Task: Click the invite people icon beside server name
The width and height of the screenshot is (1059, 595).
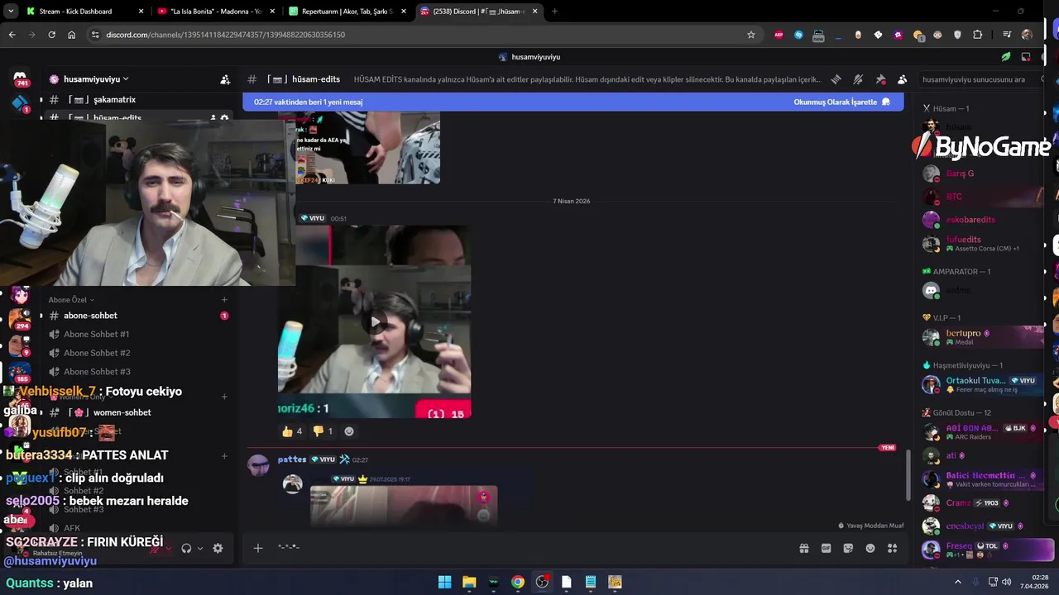Action: (225, 79)
